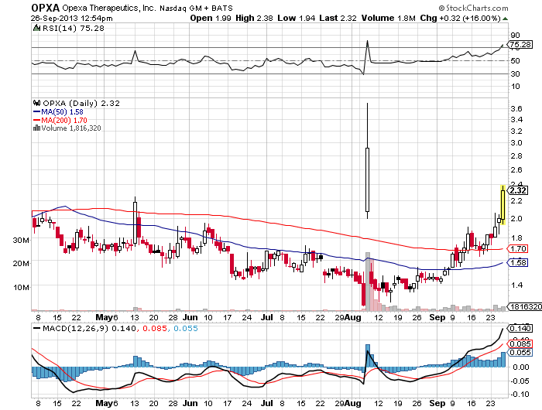The image size is (542, 410).
Task: Click the 0.140 MACD value tag
Action: coord(520,328)
